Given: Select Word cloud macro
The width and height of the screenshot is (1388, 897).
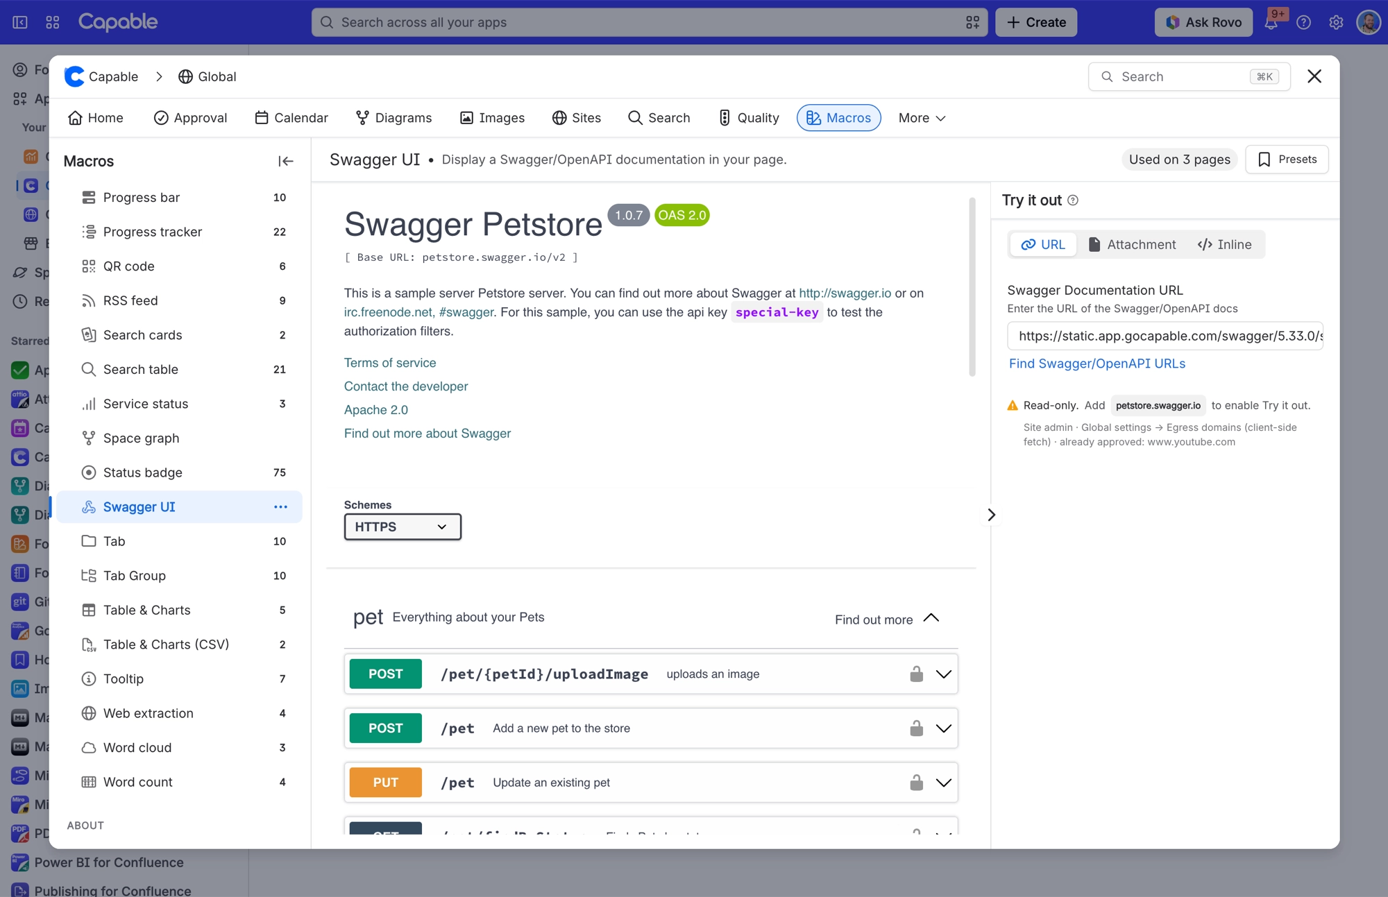Looking at the screenshot, I should [180, 747].
